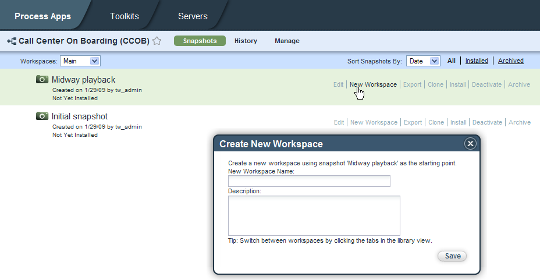Screen dimensions: 540x280
Task: Close the Create New Workspace dialog
Action: point(470,144)
